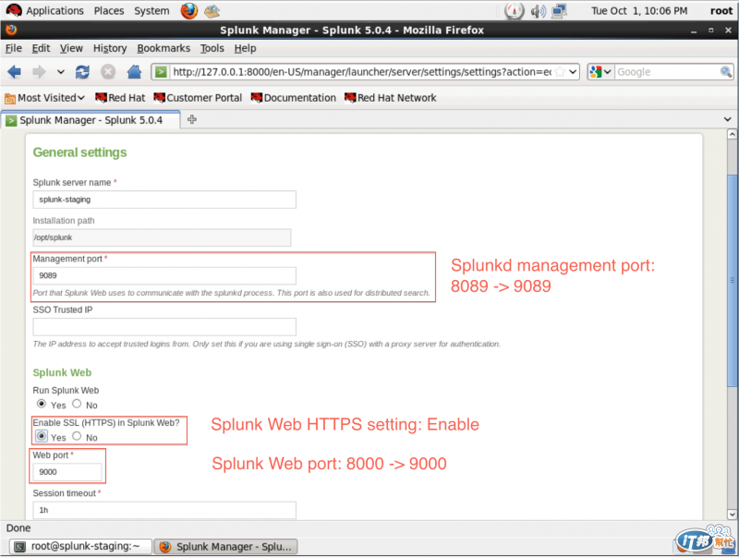Open the Red Hat bookmark
The width and height of the screenshot is (739, 558).
[x=120, y=98]
